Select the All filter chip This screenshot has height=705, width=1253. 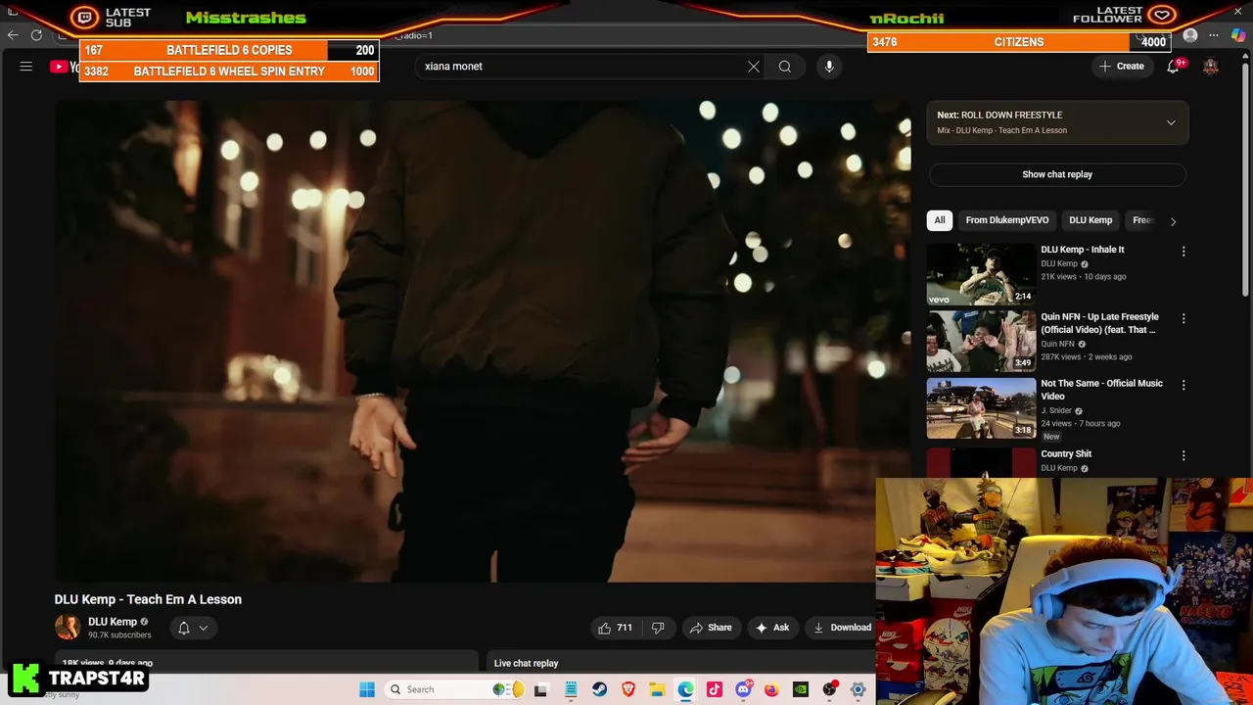940,220
